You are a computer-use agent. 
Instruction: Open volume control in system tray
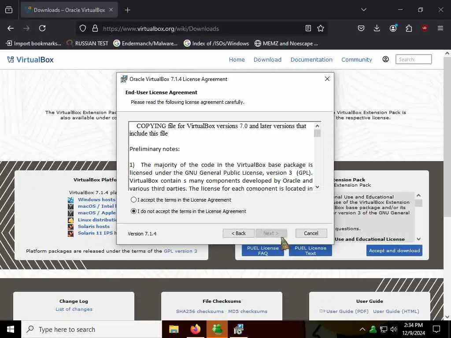393,329
